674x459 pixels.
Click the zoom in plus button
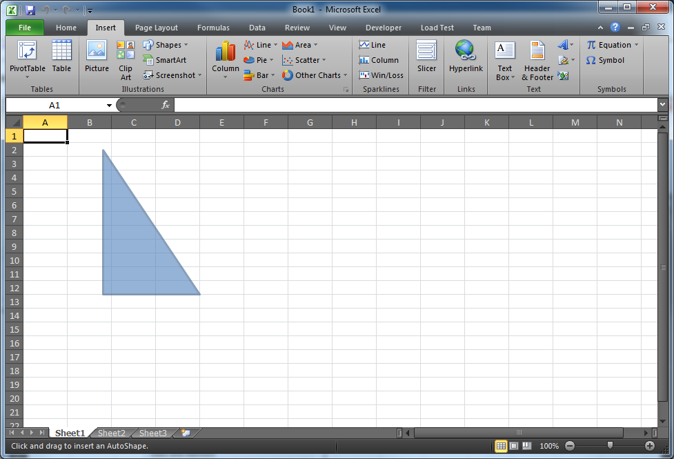(650, 446)
